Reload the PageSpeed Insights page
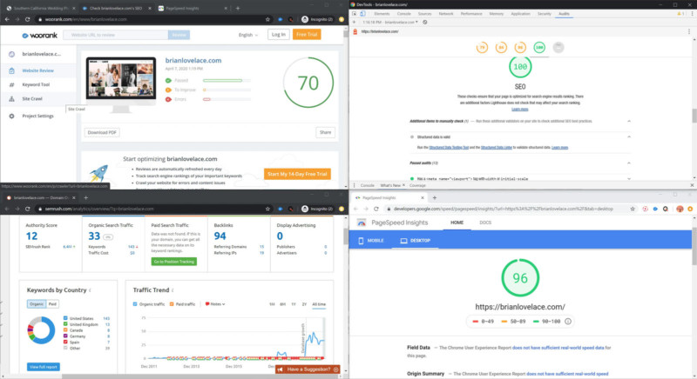Screen dimensions: 697x379 click(x=376, y=209)
